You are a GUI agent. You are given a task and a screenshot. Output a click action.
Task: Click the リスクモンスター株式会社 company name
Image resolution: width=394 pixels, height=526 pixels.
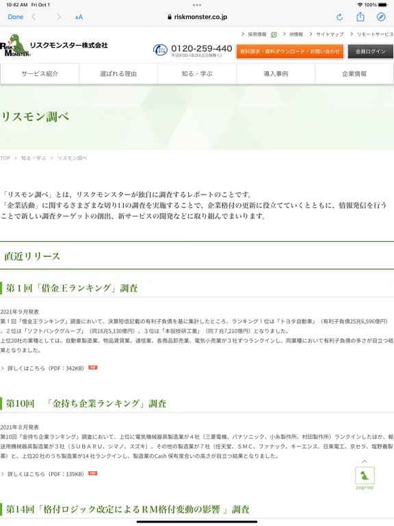(68, 45)
